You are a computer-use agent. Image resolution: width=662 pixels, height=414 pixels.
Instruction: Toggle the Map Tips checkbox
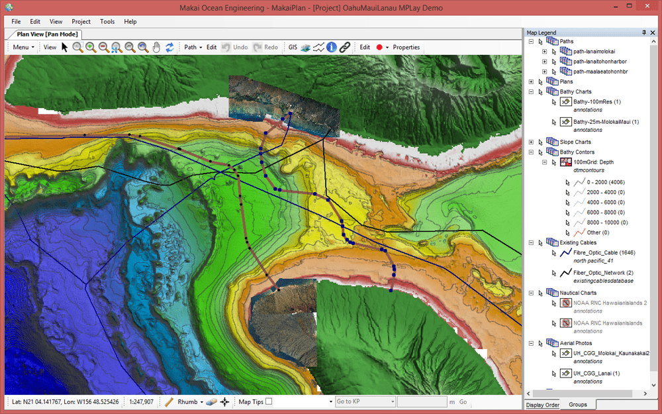[x=267, y=402]
